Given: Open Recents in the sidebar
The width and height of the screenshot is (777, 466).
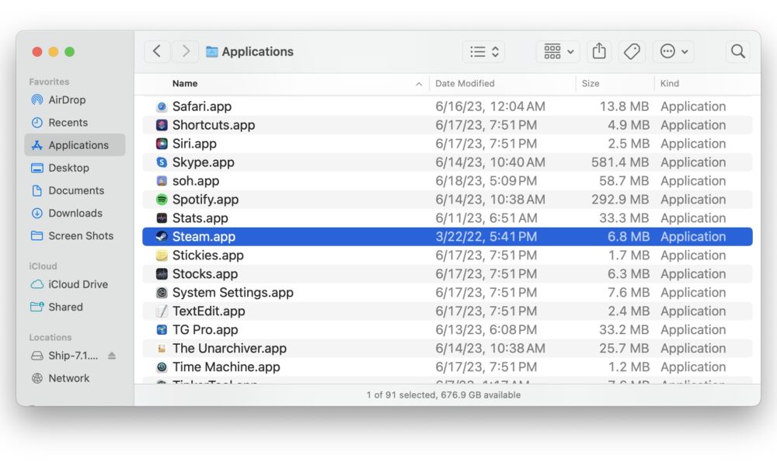Looking at the screenshot, I should (75, 122).
